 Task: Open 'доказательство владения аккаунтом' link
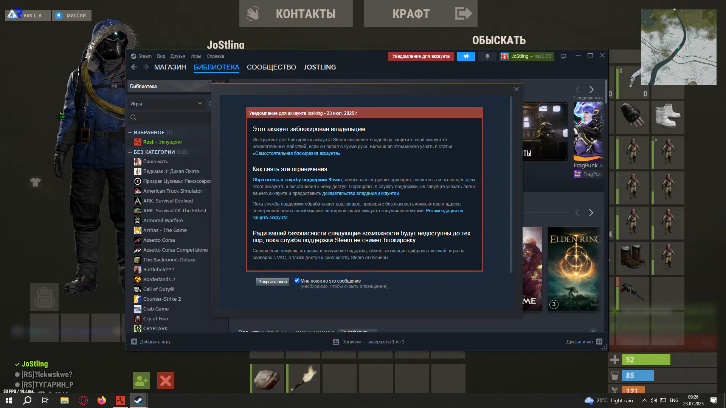click(361, 193)
